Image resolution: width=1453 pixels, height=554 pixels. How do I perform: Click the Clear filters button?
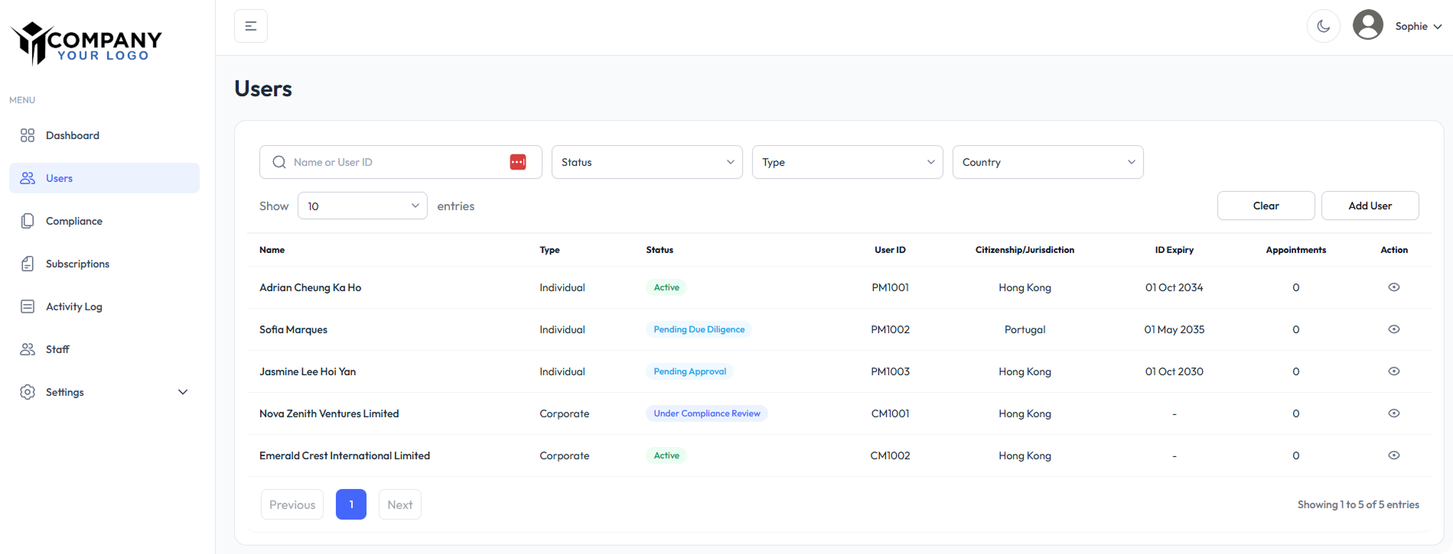pos(1266,206)
